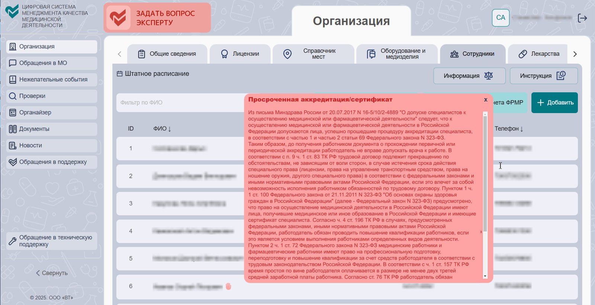Click the Добавить button

tap(554, 103)
